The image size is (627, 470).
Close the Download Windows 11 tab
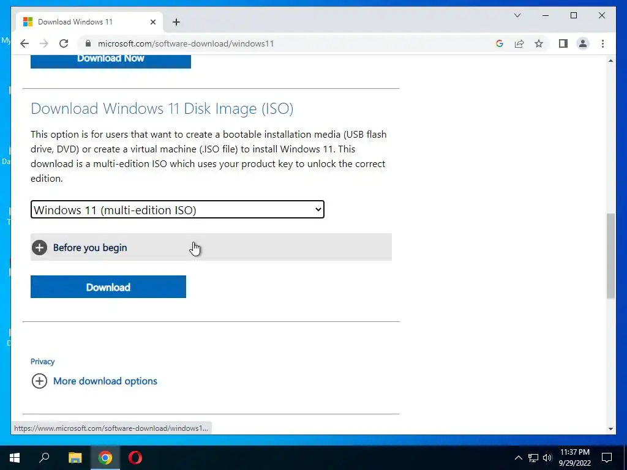point(152,22)
